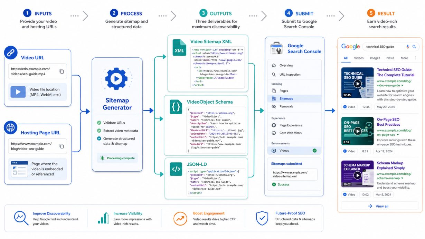The width and height of the screenshot is (425, 239).
Task: Click the blue check beside Generate structured data
Action: [x=99, y=139]
